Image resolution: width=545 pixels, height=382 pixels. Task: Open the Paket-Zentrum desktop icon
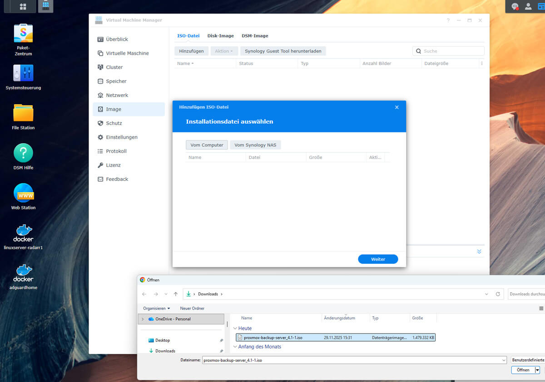tap(23, 34)
